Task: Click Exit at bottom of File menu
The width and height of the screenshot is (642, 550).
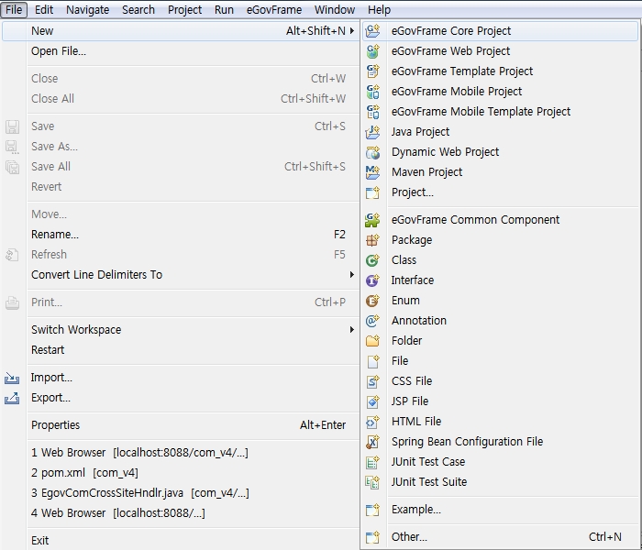Action: [x=40, y=541]
